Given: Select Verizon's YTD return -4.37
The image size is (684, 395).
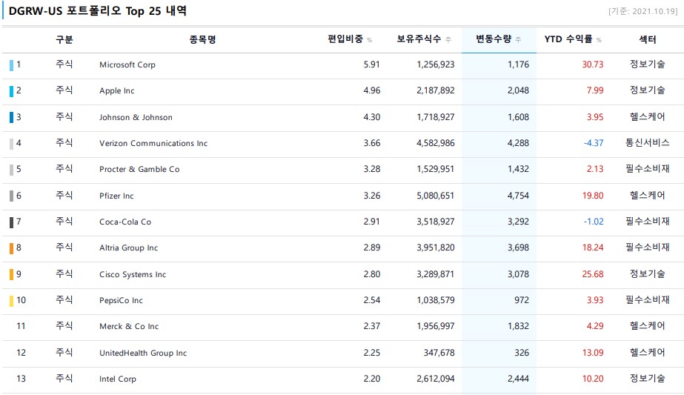Looking at the screenshot, I should click(594, 143).
